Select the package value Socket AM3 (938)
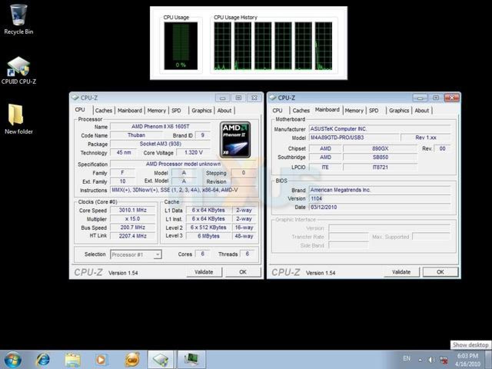492x369 pixels. 160,144
